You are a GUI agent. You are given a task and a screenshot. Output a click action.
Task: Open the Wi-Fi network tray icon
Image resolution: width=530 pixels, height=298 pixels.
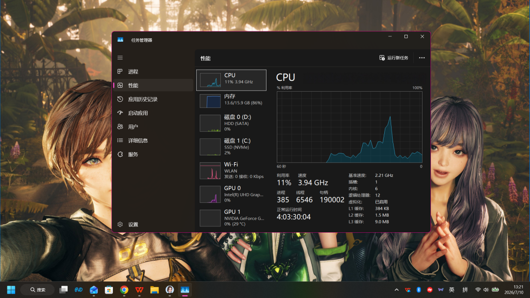coord(478,290)
